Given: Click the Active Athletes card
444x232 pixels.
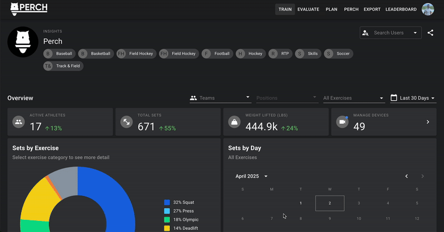Looking at the screenshot, I should point(60,122).
